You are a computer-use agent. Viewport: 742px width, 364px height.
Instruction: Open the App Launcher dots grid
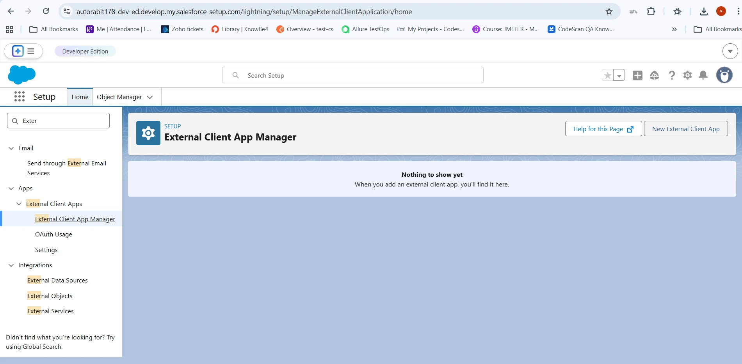click(20, 96)
